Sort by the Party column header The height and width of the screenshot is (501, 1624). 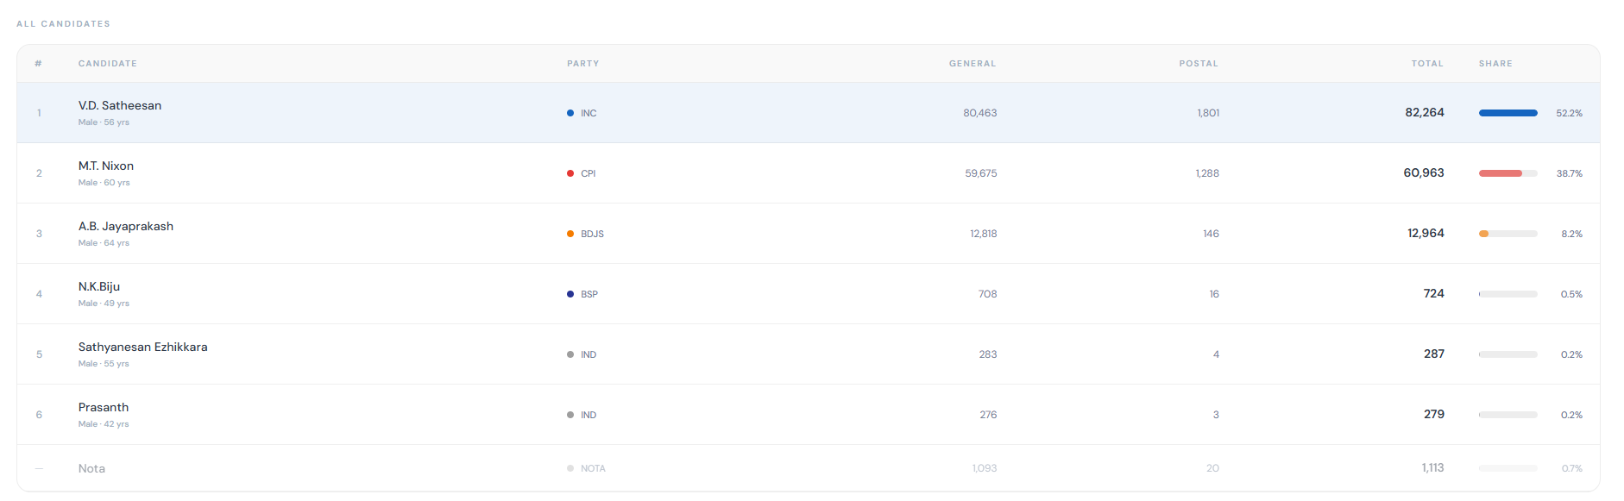click(x=582, y=64)
